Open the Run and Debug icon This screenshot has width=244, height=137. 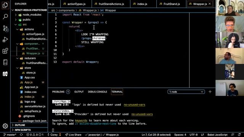point(5,40)
